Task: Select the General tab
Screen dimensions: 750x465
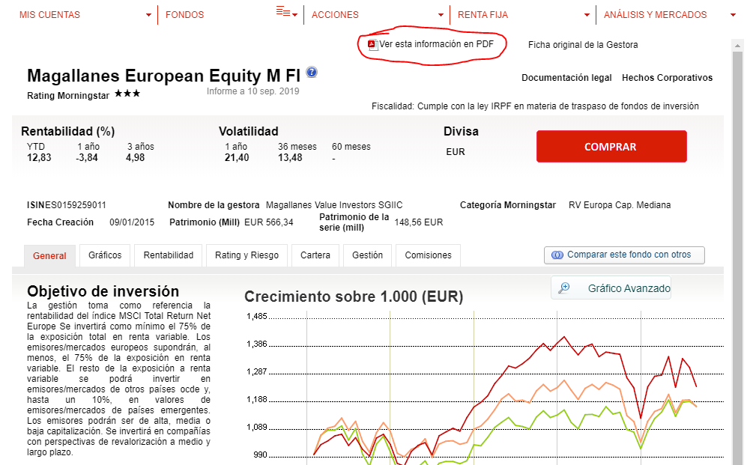Action: (49, 255)
